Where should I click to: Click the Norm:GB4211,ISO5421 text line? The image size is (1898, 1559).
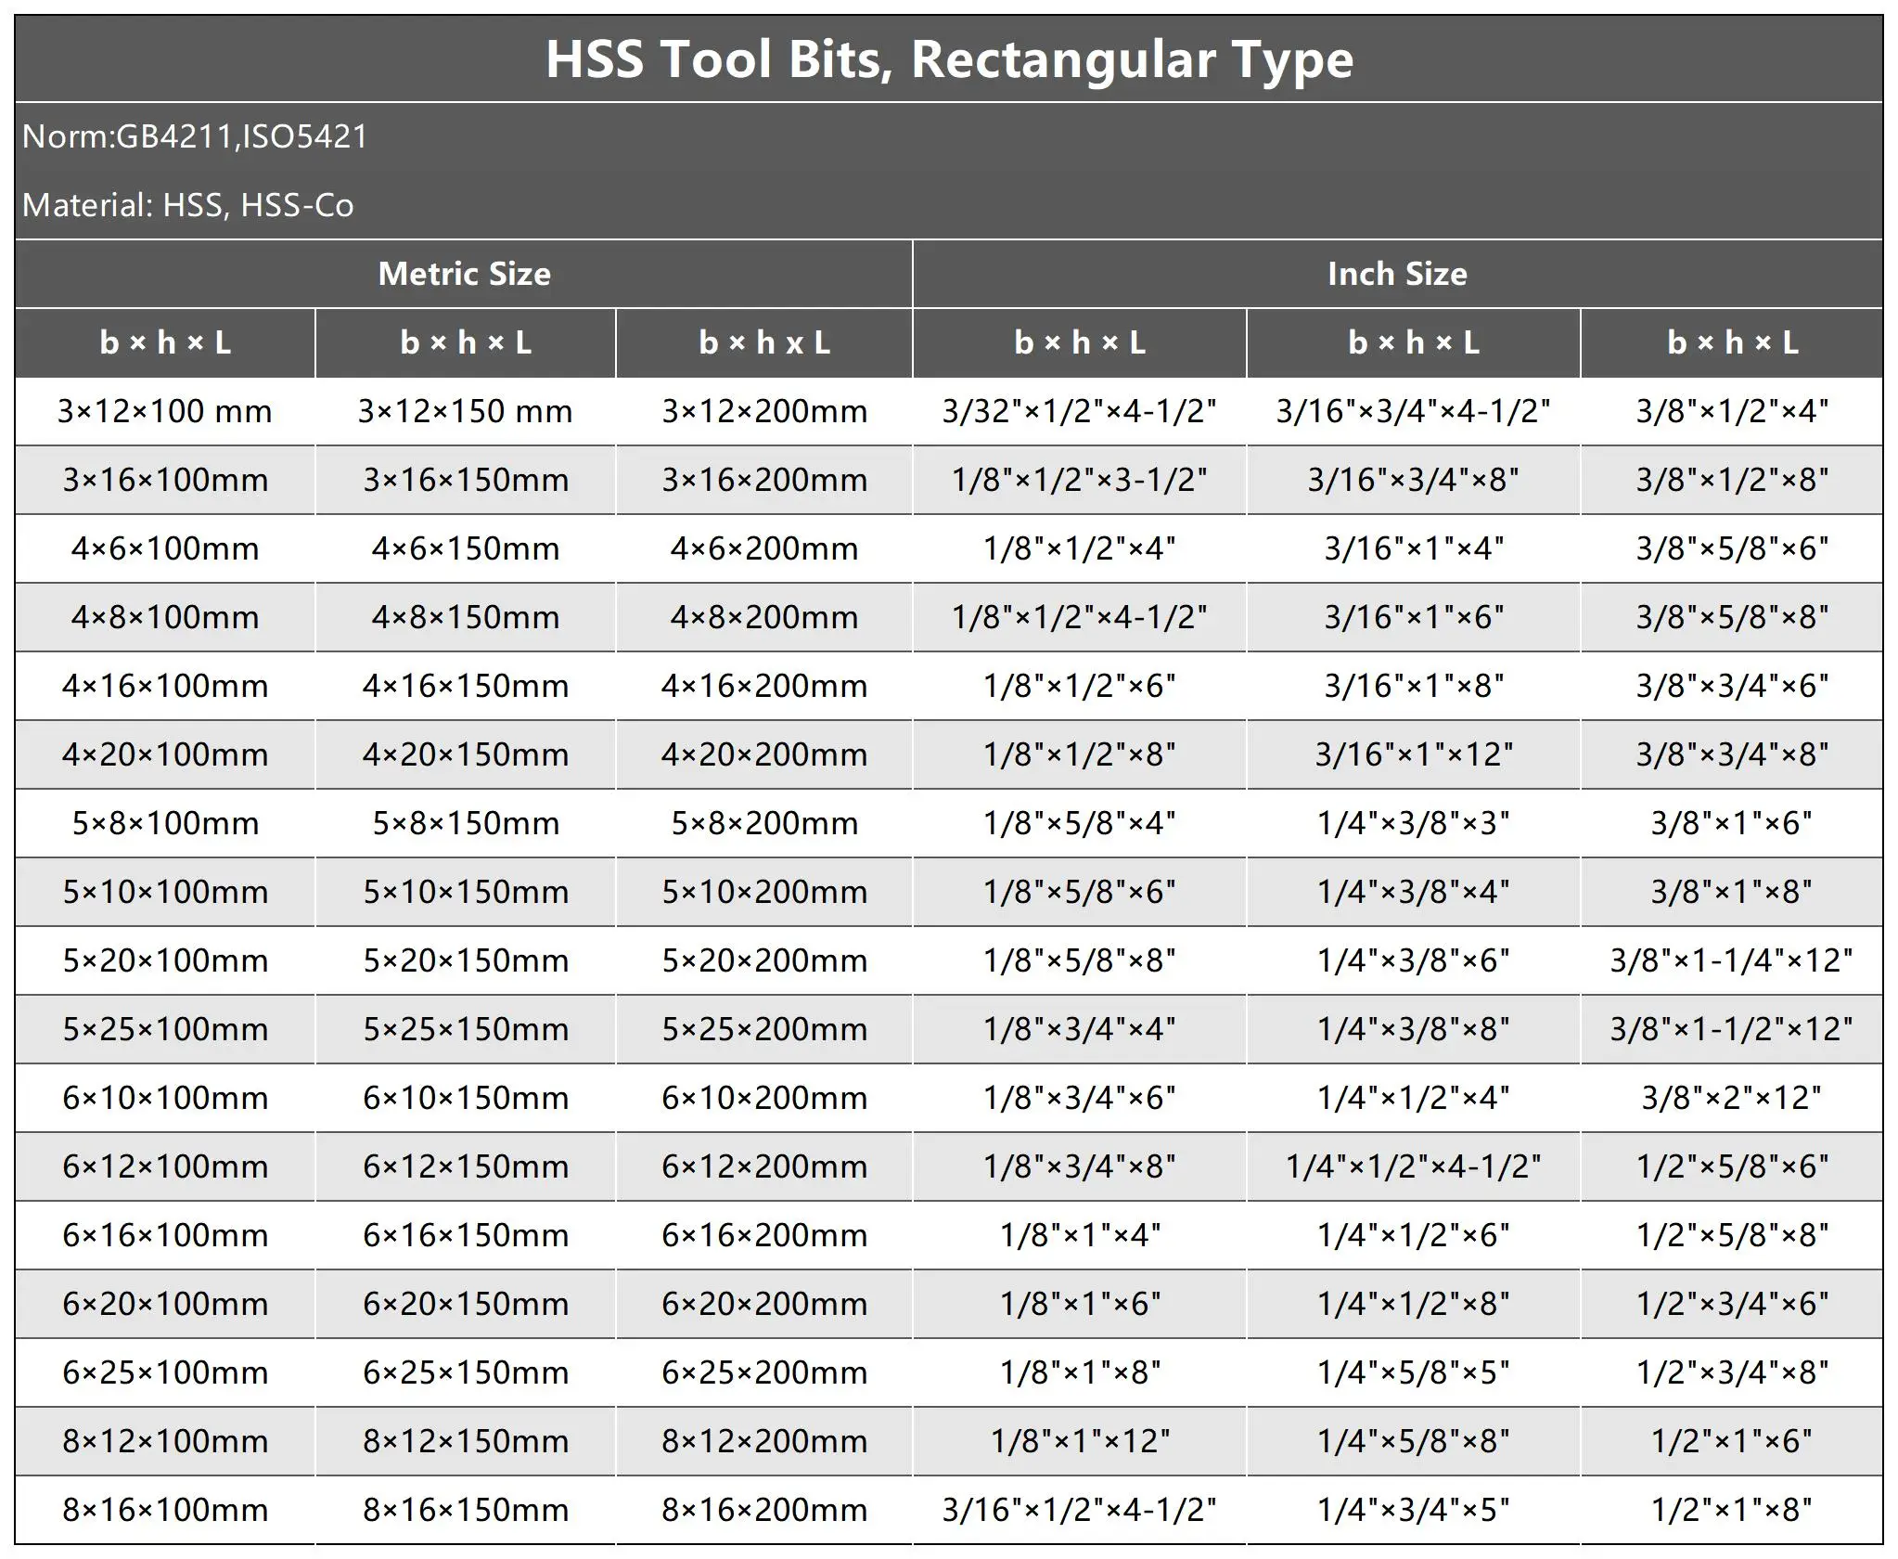pos(195,136)
